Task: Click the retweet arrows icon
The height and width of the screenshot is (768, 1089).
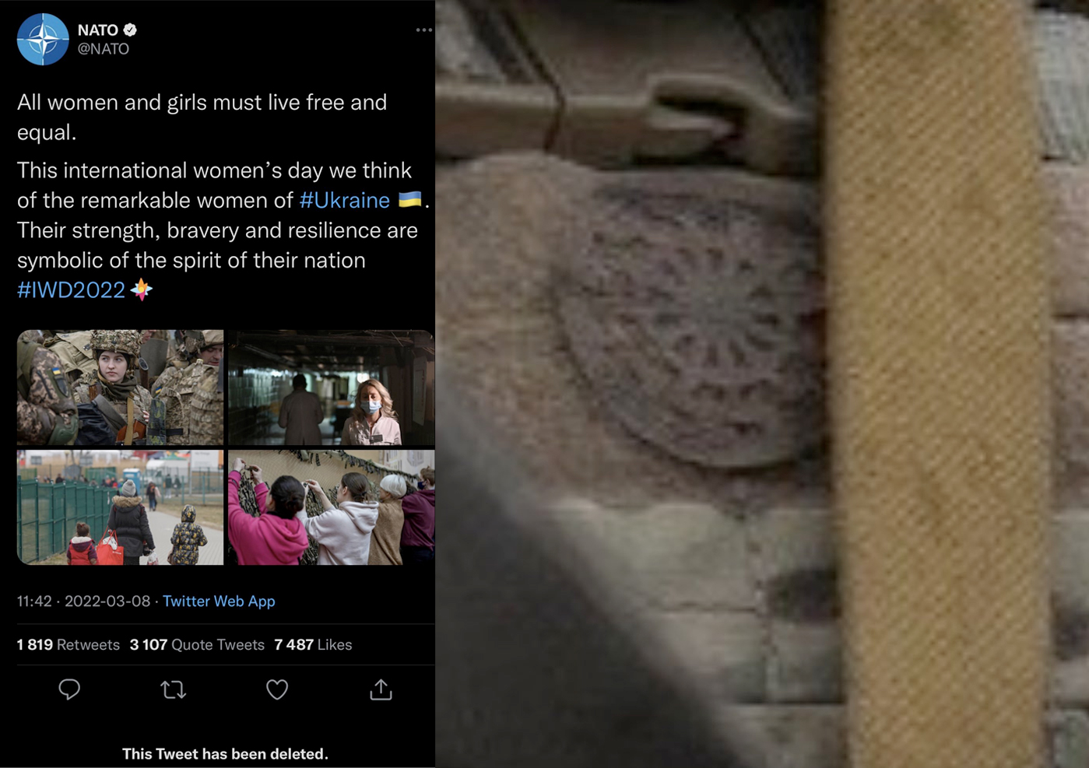Action: click(x=173, y=689)
